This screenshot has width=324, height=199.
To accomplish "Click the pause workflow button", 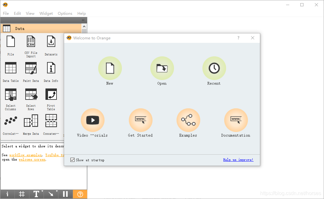I will click(65, 194).
